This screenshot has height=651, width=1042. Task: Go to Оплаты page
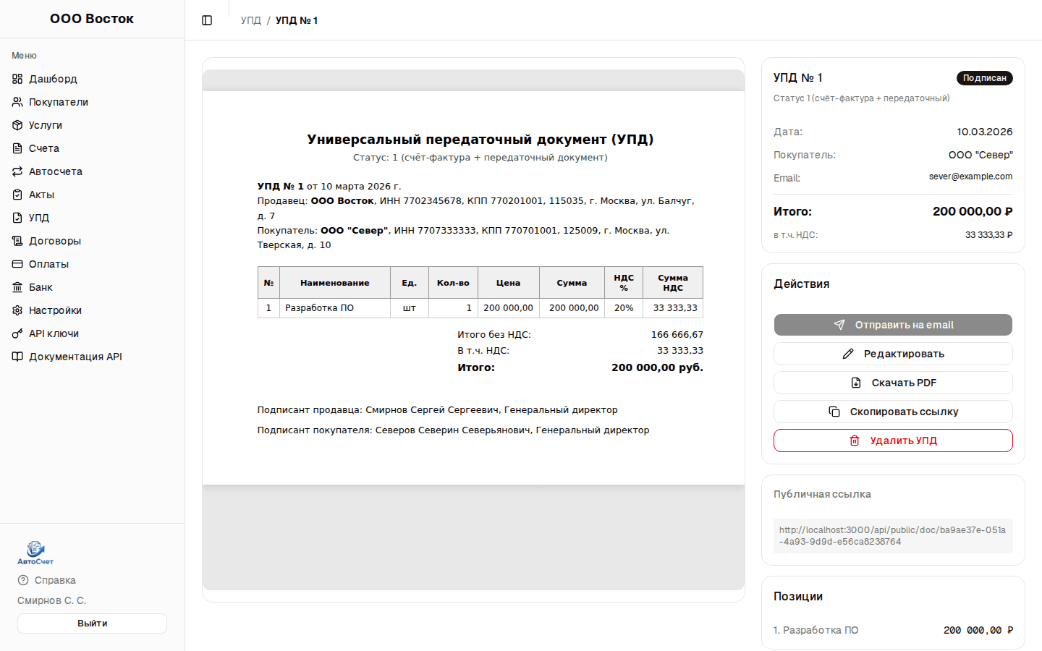tap(92, 264)
